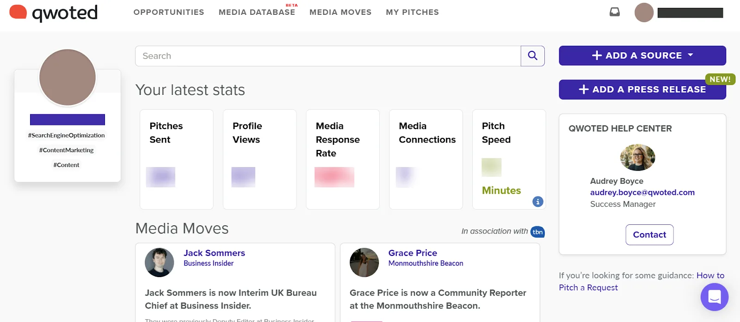Click the Media Connections stat card
Screen dimensions: 740x322
point(426,159)
